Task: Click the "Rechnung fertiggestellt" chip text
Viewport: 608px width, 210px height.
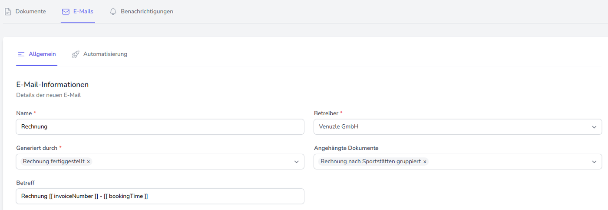Action: [x=53, y=162]
